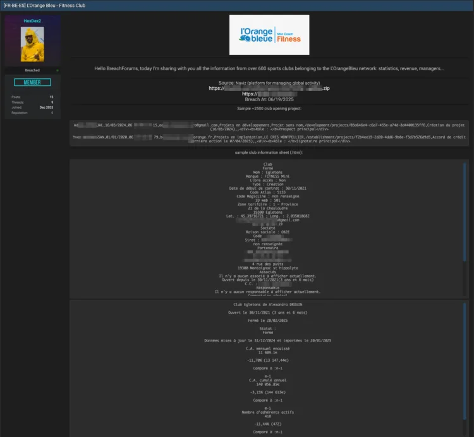Select the MEMBER rank badge
This screenshot has height=437, width=474.
pos(32,82)
